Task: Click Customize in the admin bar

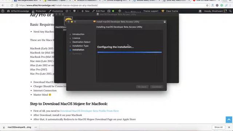Action: (x=56, y=11)
